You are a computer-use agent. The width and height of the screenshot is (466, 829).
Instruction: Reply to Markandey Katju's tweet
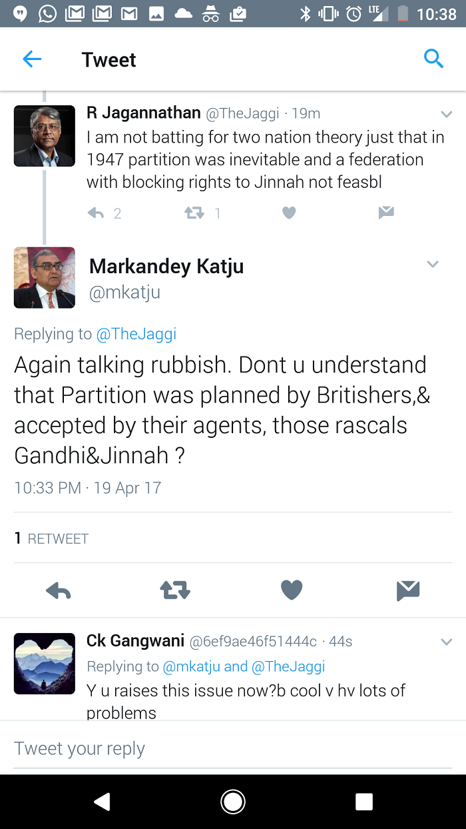tap(59, 590)
